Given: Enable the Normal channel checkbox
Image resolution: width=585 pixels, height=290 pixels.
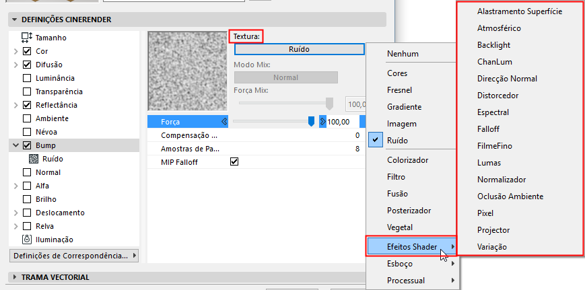Looking at the screenshot, I should (27, 172).
